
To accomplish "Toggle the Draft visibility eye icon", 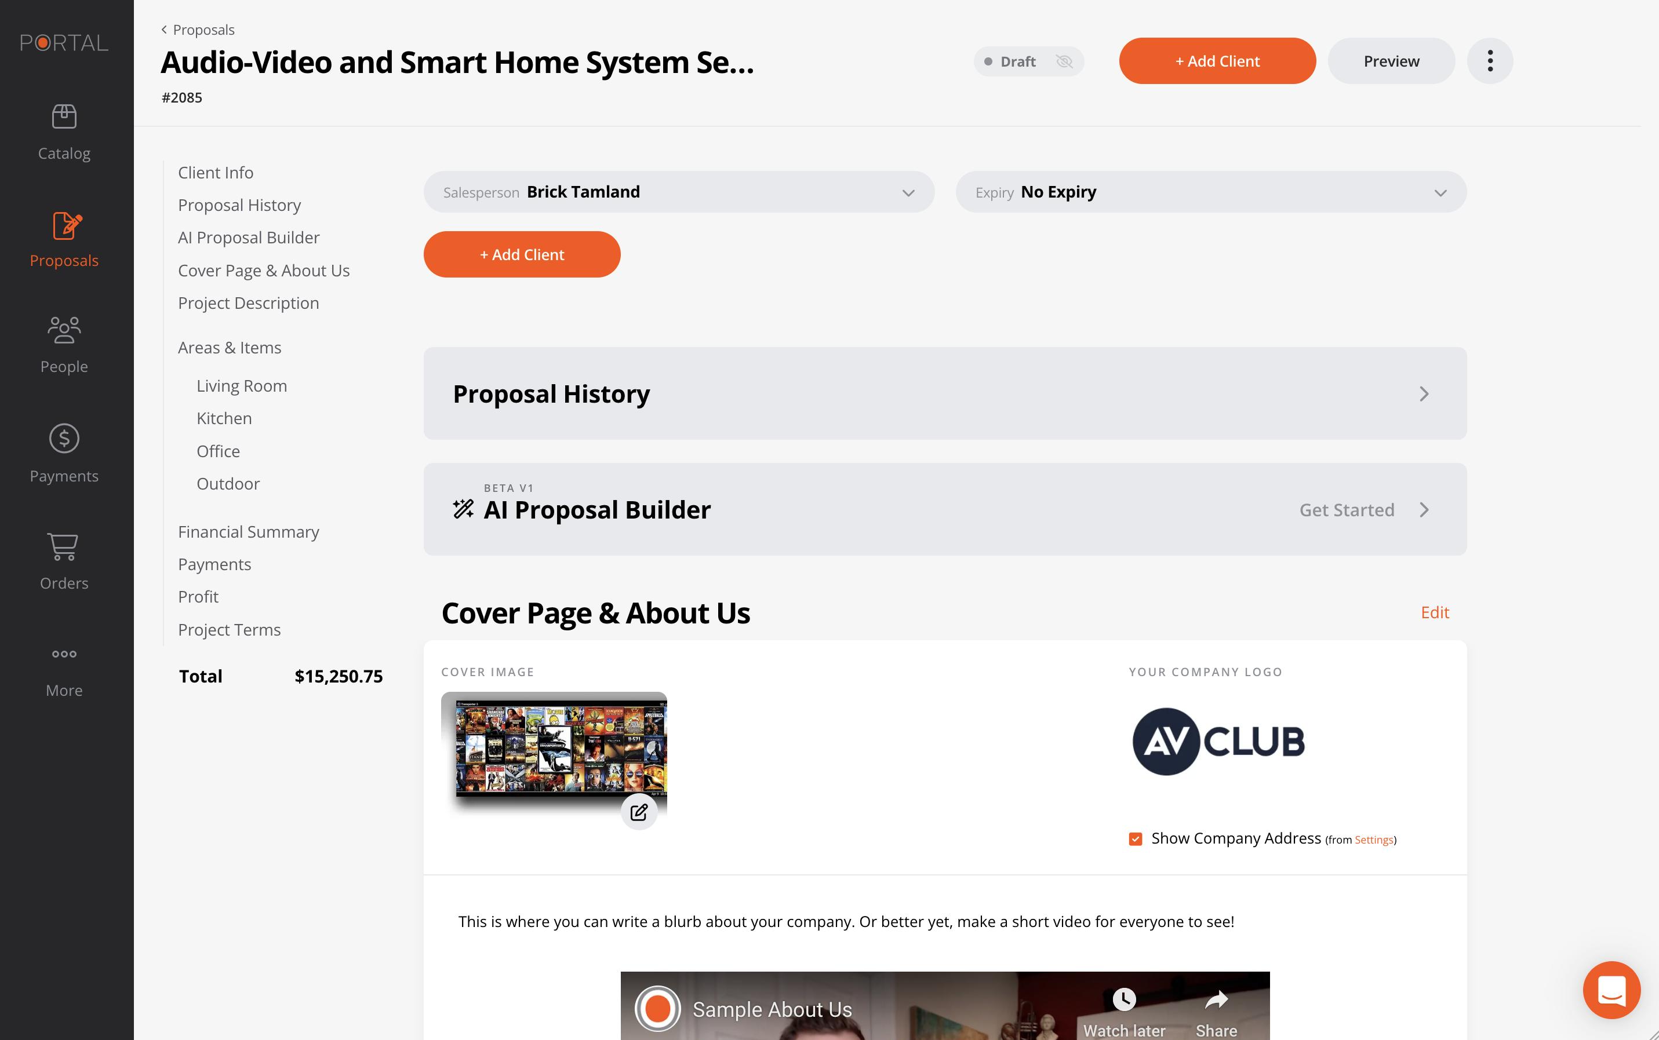I will [1064, 62].
